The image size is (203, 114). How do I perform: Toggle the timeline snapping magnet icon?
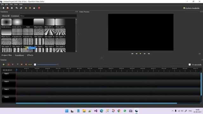[9, 64]
